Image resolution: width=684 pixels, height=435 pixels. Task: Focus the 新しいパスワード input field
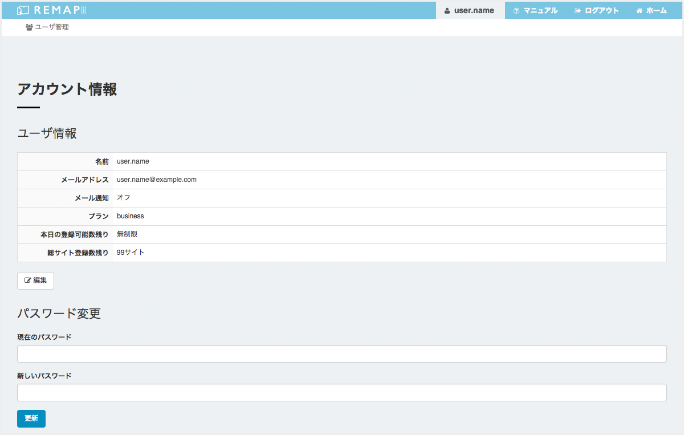[342, 392]
